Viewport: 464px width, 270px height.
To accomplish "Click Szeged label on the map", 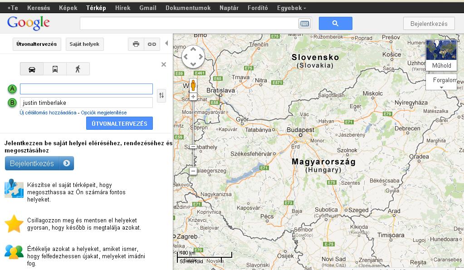I will click(358, 210).
